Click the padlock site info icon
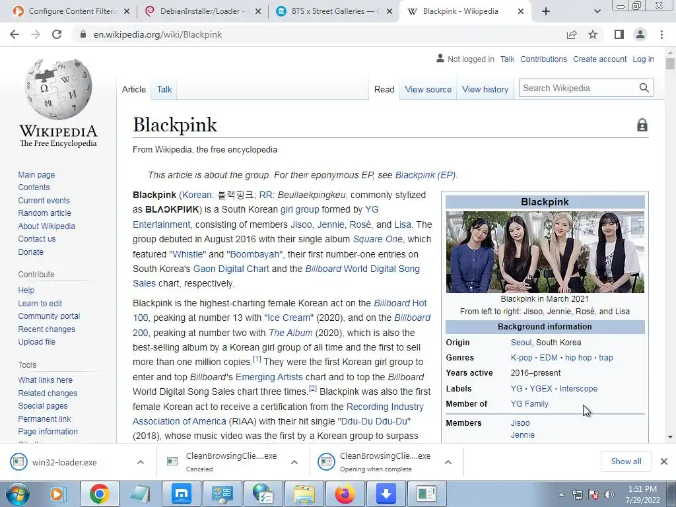676x507 pixels. 83,34
